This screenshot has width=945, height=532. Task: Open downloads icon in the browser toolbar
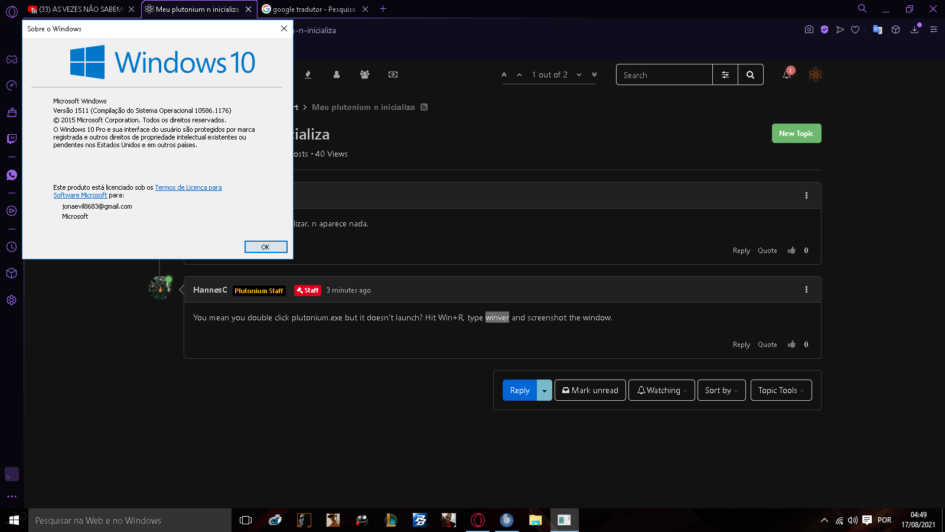[x=915, y=30]
